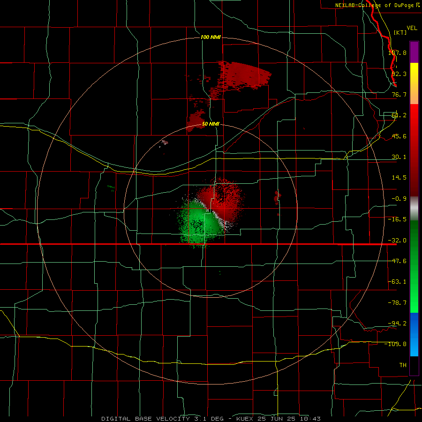Click the '100 NMI' range ring label
The width and height of the screenshot is (422, 422).
(211, 37)
